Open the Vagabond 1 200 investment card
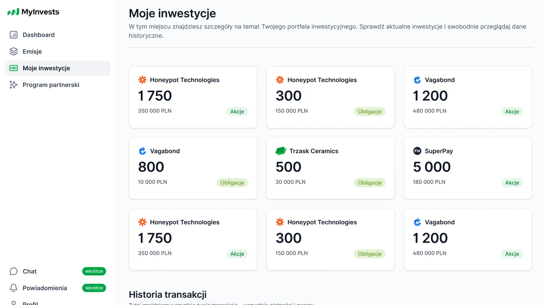 tap(467, 97)
